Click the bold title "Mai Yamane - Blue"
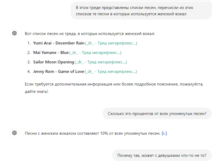The height and width of the screenshot is (166, 221). coord(51,53)
